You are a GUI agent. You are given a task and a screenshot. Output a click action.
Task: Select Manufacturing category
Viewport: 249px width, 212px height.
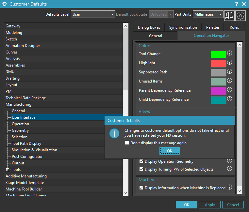point(63,104)
